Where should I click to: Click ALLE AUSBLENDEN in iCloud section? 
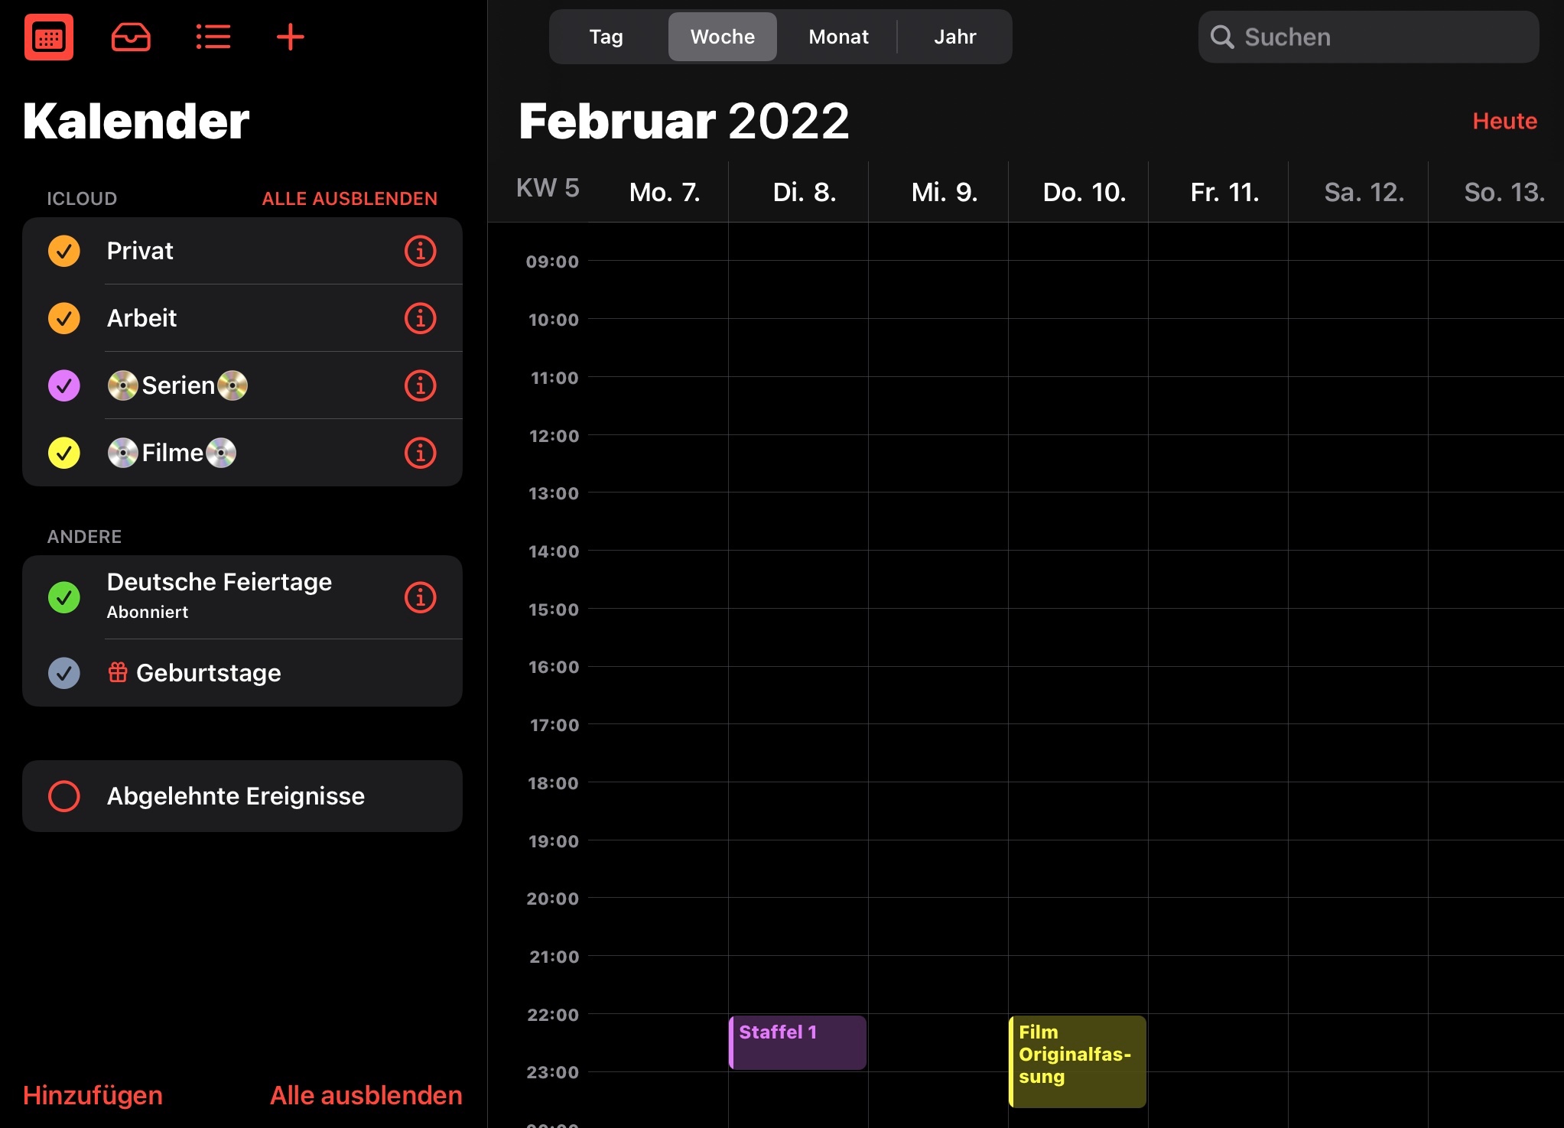click(350, 199)
